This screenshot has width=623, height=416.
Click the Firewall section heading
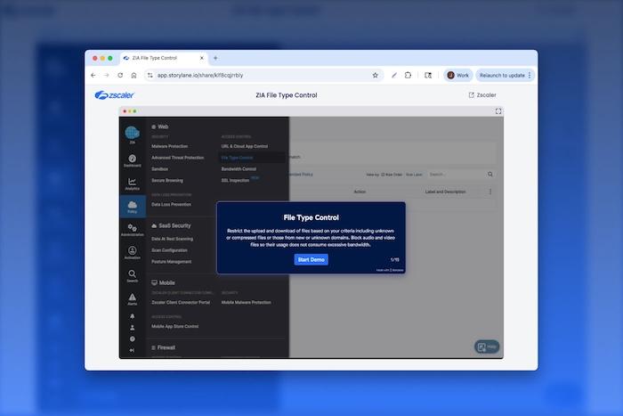click(163, 347)
